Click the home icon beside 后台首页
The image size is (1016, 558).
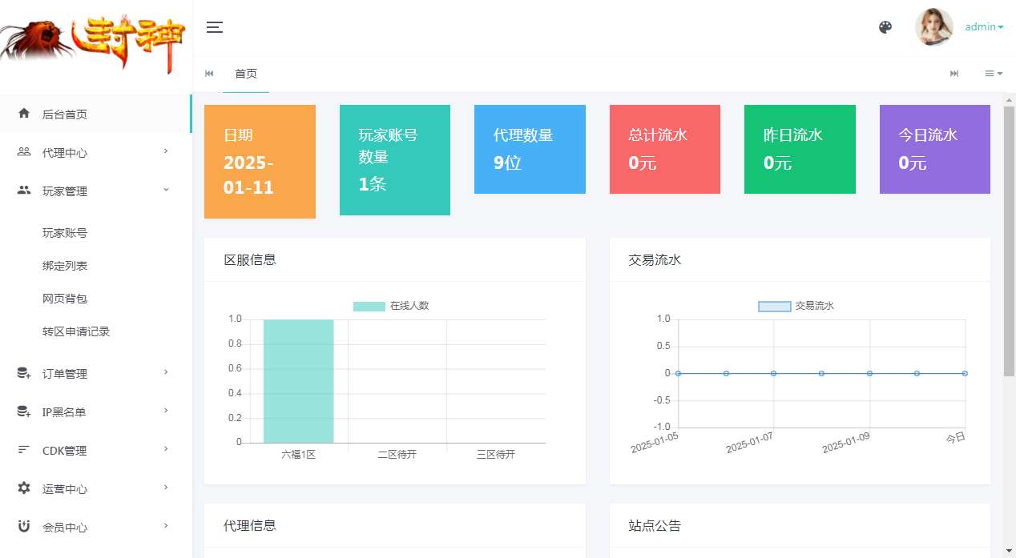pyautogui.click(x=26, y=114)
